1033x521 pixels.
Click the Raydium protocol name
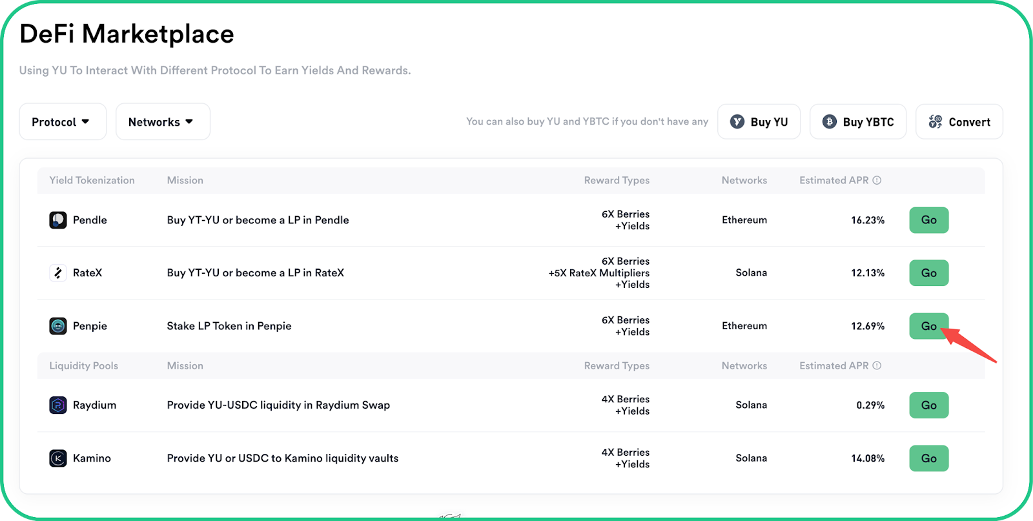click(94, 405)
